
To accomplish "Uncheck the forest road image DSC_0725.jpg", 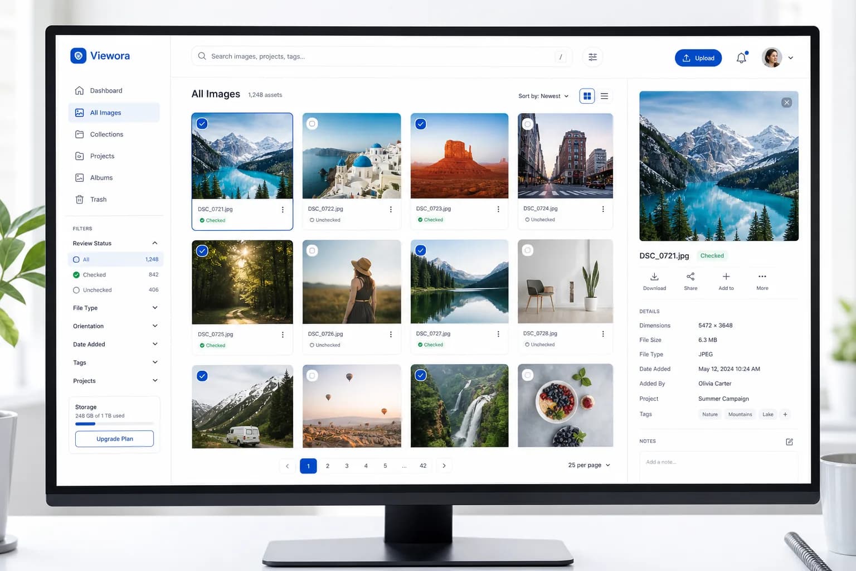I will pos(202,251).
